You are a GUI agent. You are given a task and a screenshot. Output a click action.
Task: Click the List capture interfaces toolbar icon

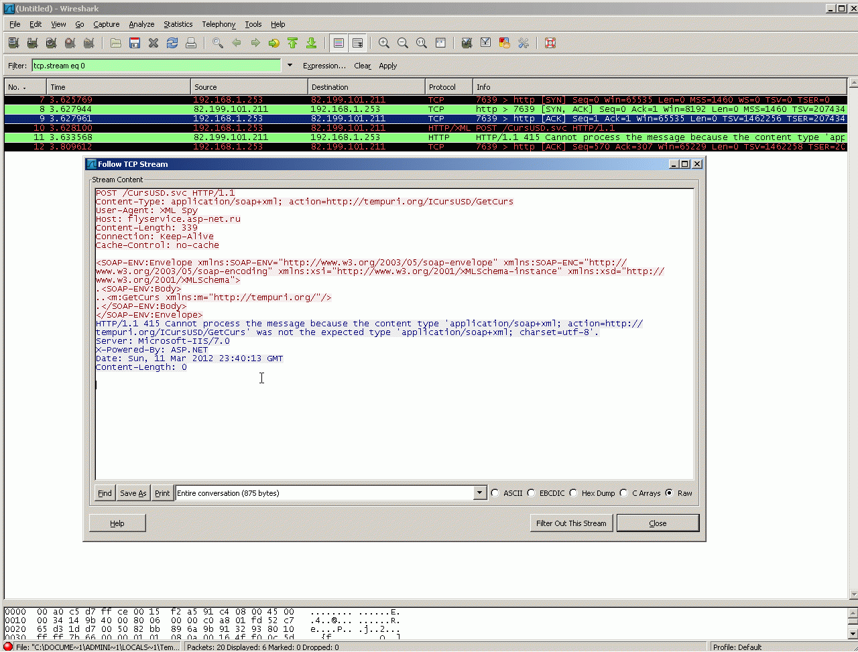(x=13, y=43)
